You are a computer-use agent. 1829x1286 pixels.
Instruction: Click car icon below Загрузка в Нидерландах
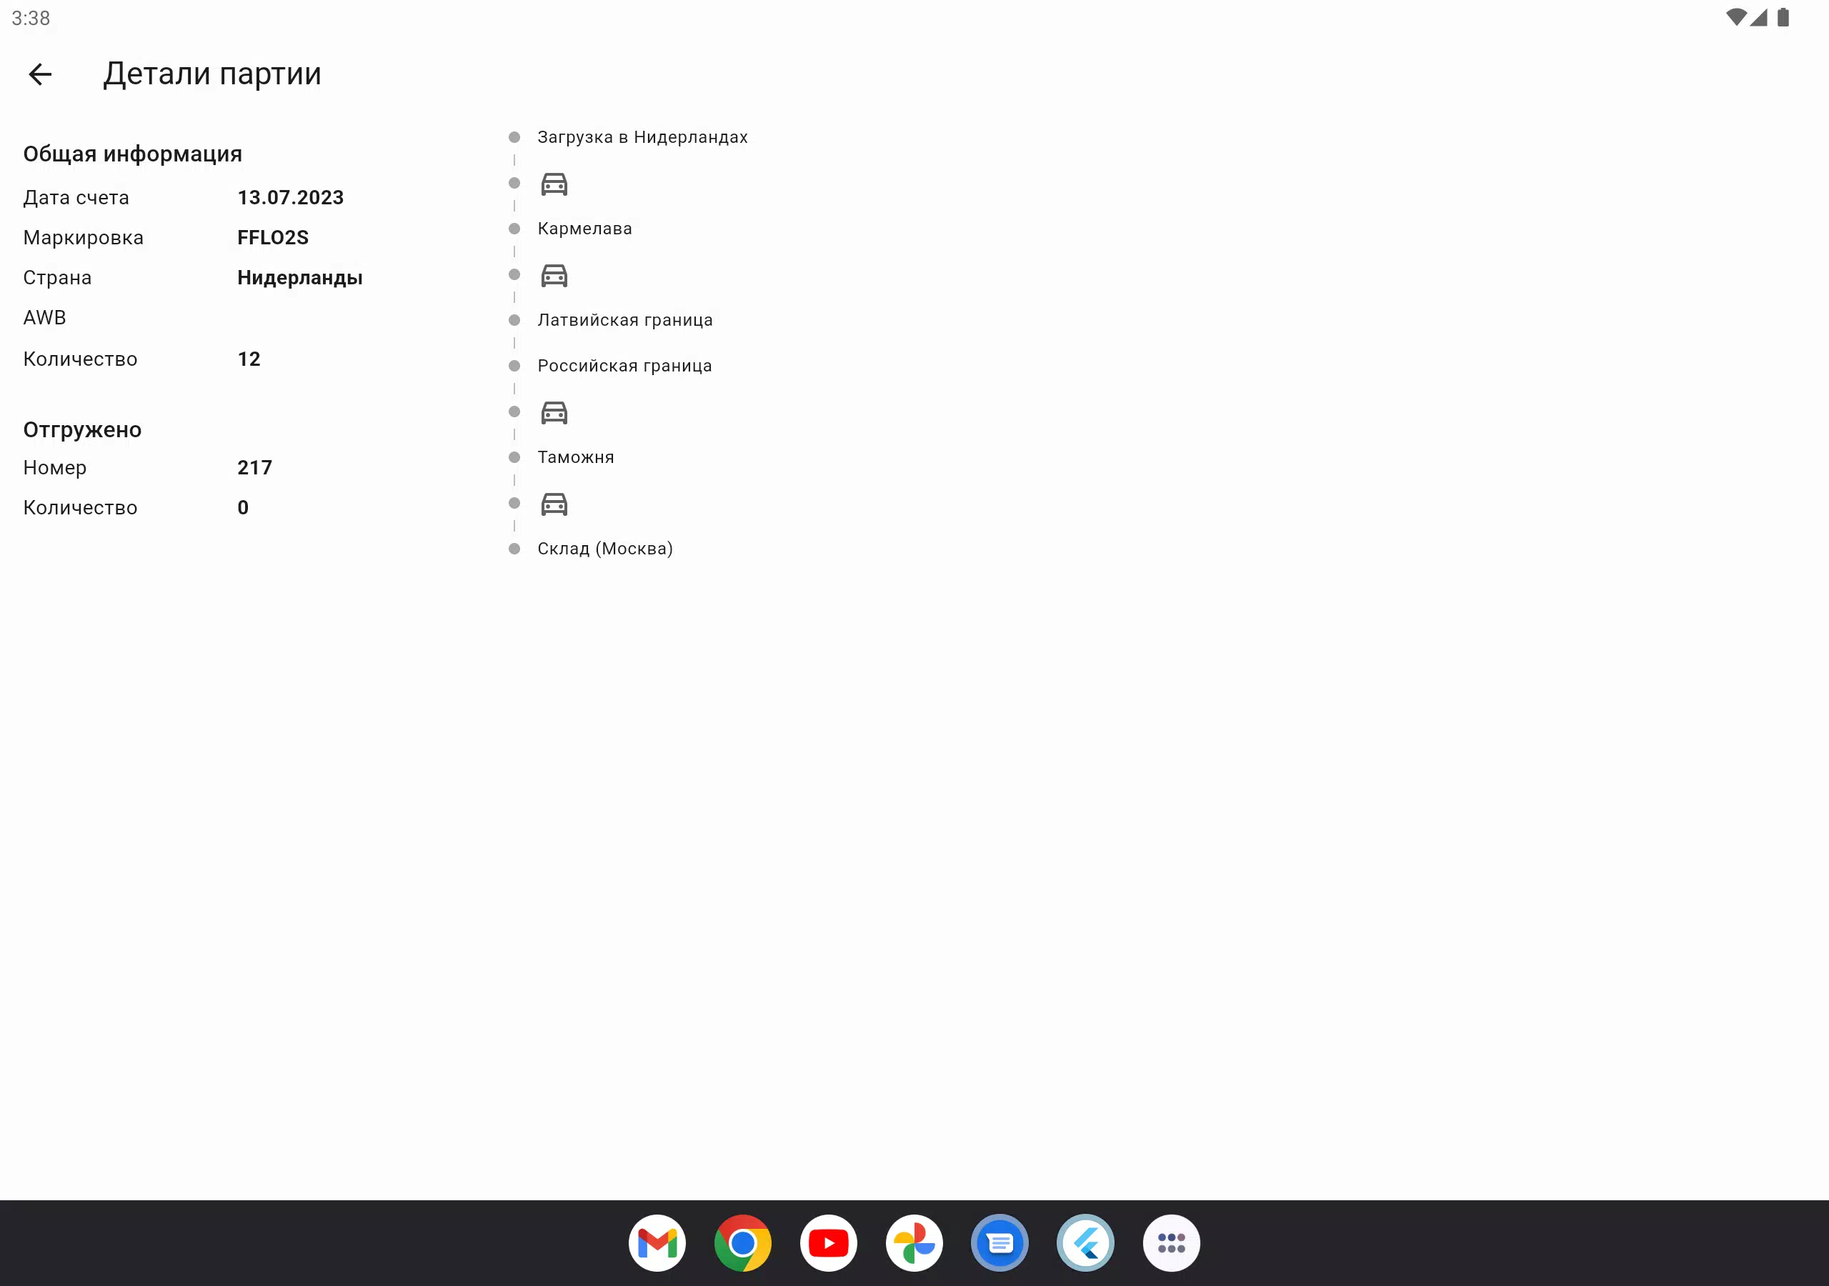(x=554, y=184)
